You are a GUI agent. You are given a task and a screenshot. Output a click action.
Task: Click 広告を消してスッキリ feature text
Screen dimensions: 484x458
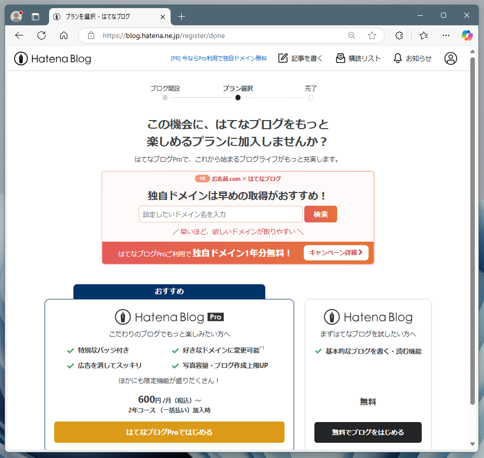109,366
